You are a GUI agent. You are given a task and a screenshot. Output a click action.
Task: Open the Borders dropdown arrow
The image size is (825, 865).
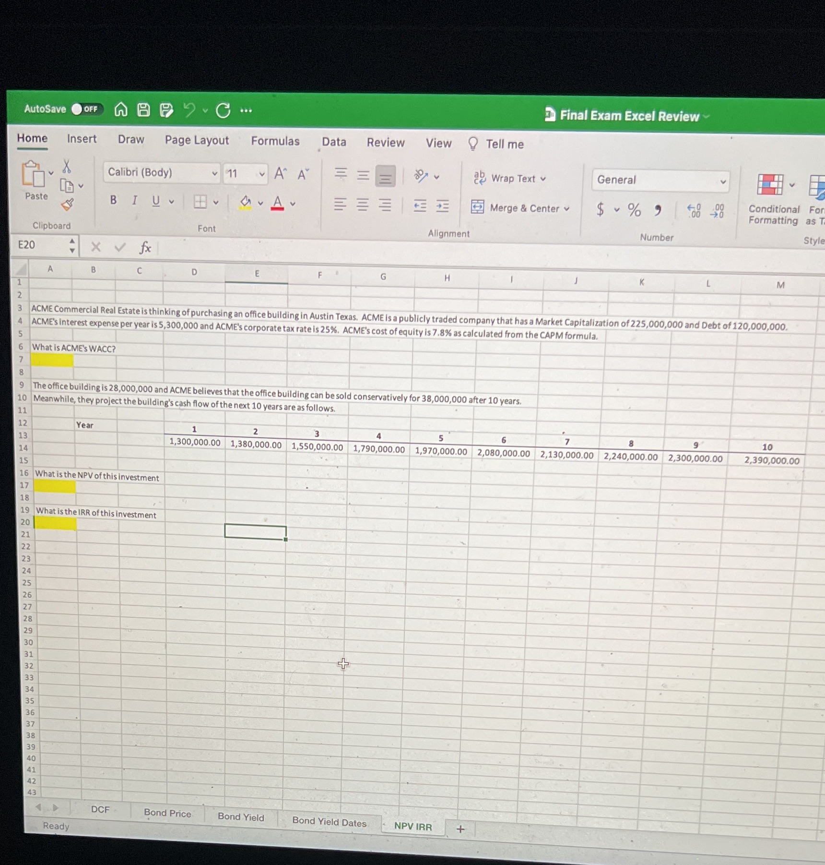click(216, 202)
